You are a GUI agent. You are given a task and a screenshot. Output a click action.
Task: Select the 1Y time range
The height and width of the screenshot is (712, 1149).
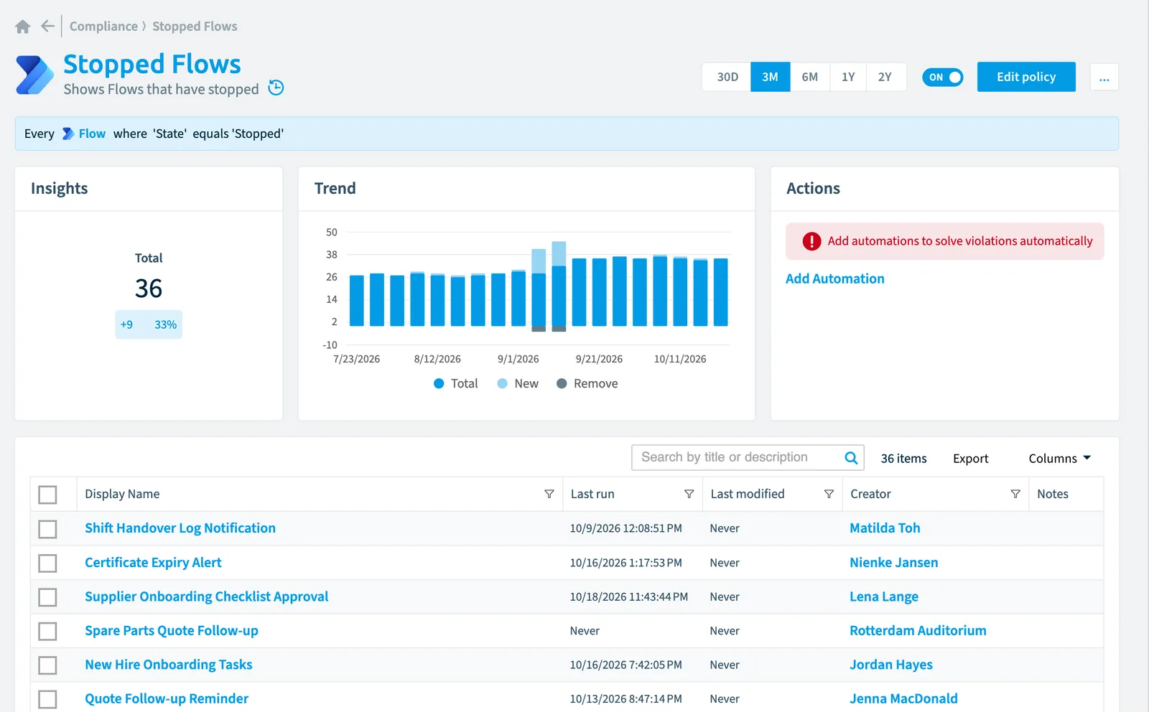tap(848, 77)
